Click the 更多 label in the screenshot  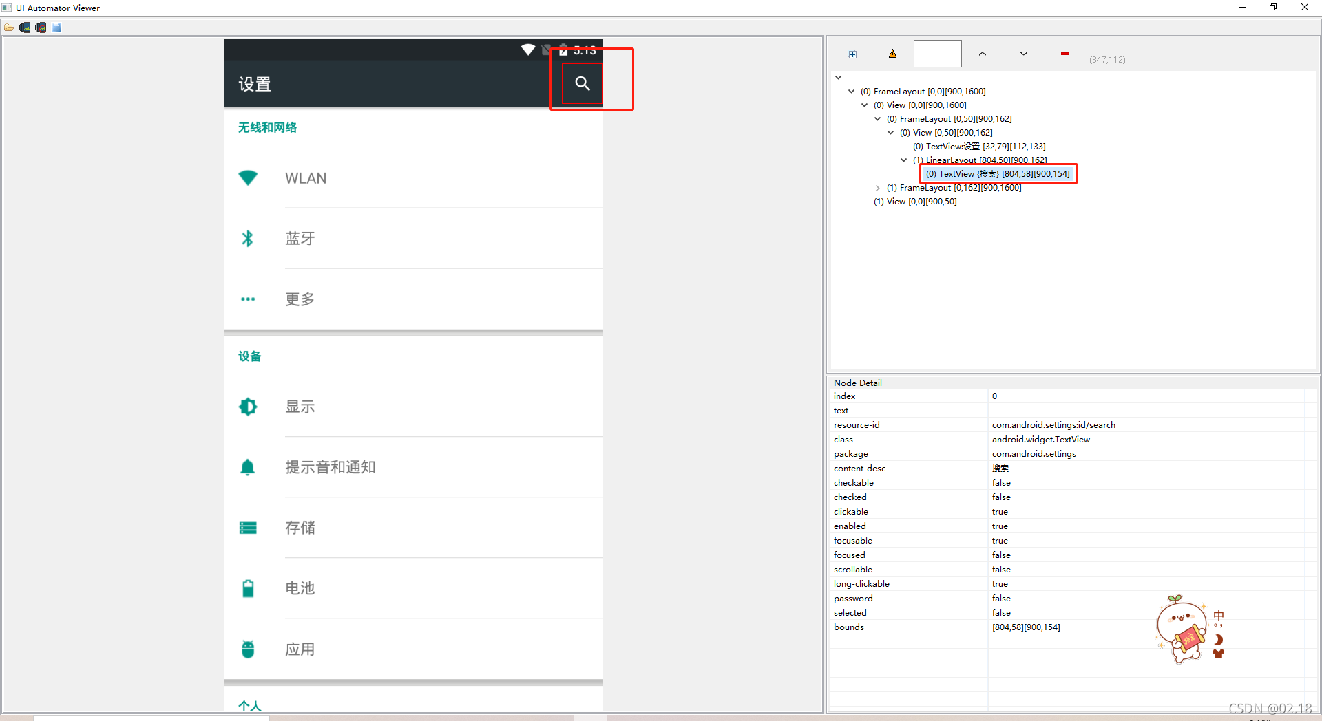click(300, 299)
